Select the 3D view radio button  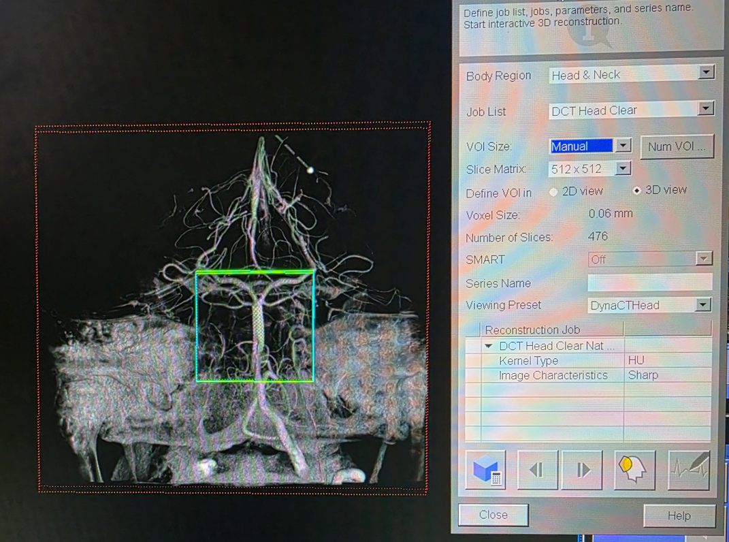coord(636,191)
